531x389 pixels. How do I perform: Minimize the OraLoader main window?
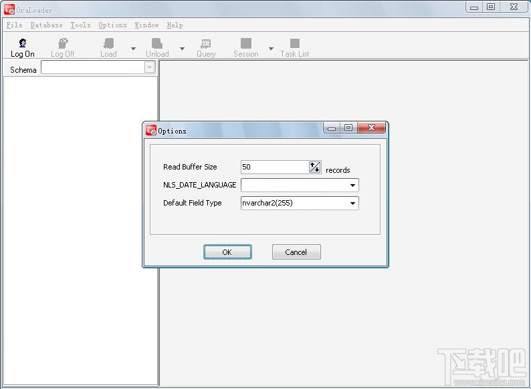pyautogui.click(x=474, y=7)
